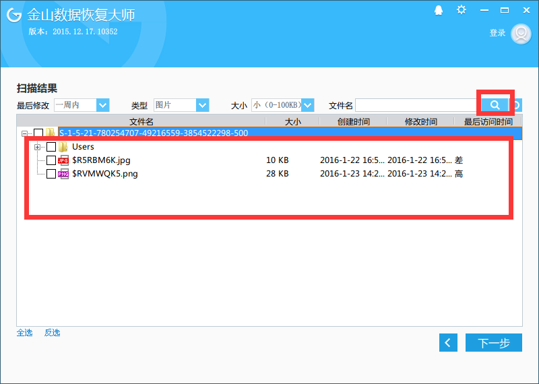Image resolution: width=539 pixels, height=384 pixels.
Task: Click the refresh icon beside search
Action: (x=516, y=105)
